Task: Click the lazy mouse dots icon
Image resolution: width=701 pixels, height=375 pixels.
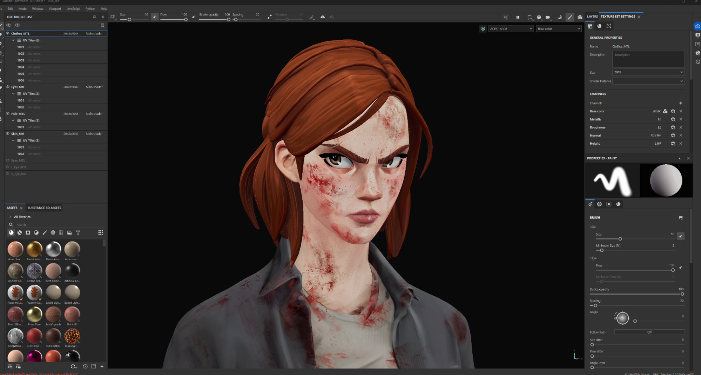Action: [x=269, y=17]
